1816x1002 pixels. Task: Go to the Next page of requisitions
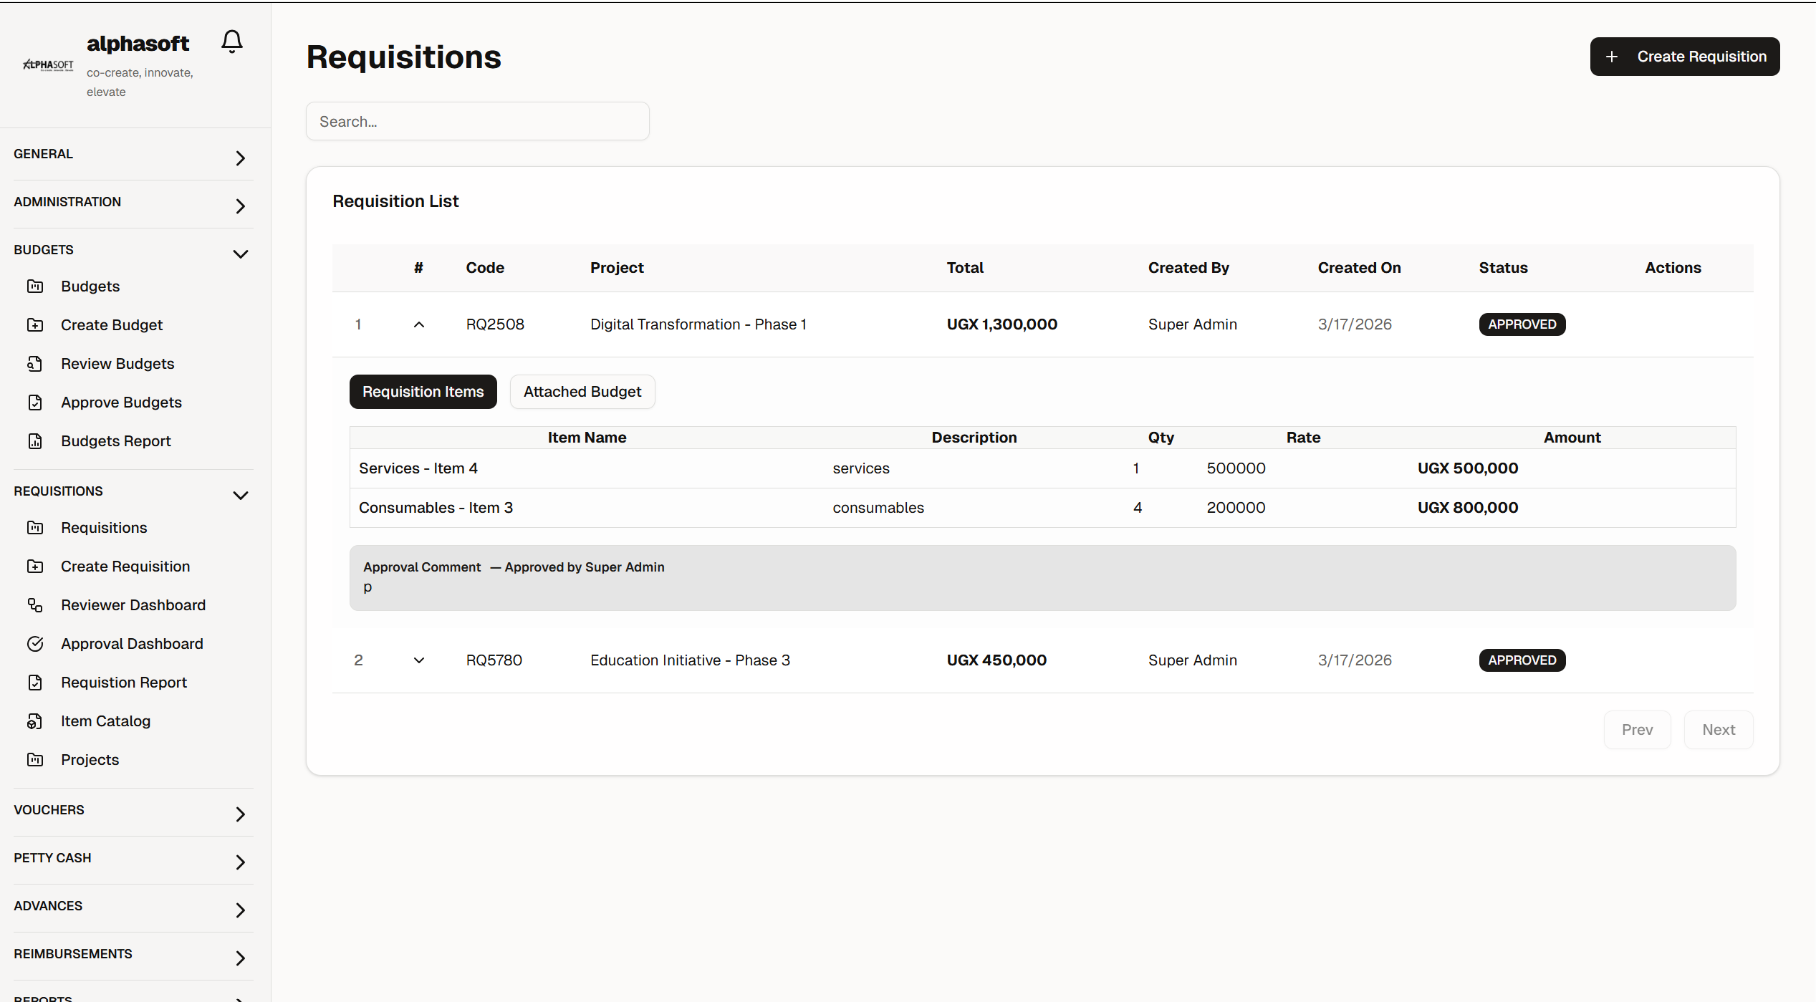[x=1718, y=730]
